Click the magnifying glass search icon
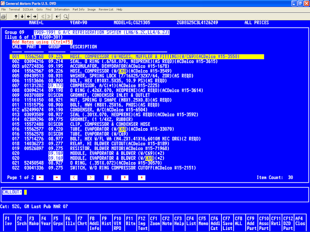 (66, 16)
